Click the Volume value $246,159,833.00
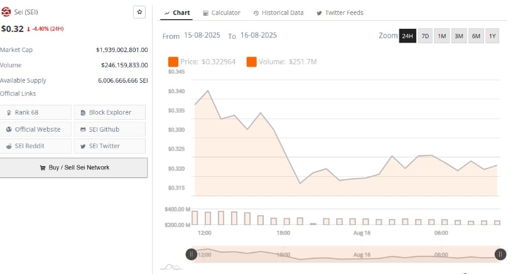 (x=124, y=65)
